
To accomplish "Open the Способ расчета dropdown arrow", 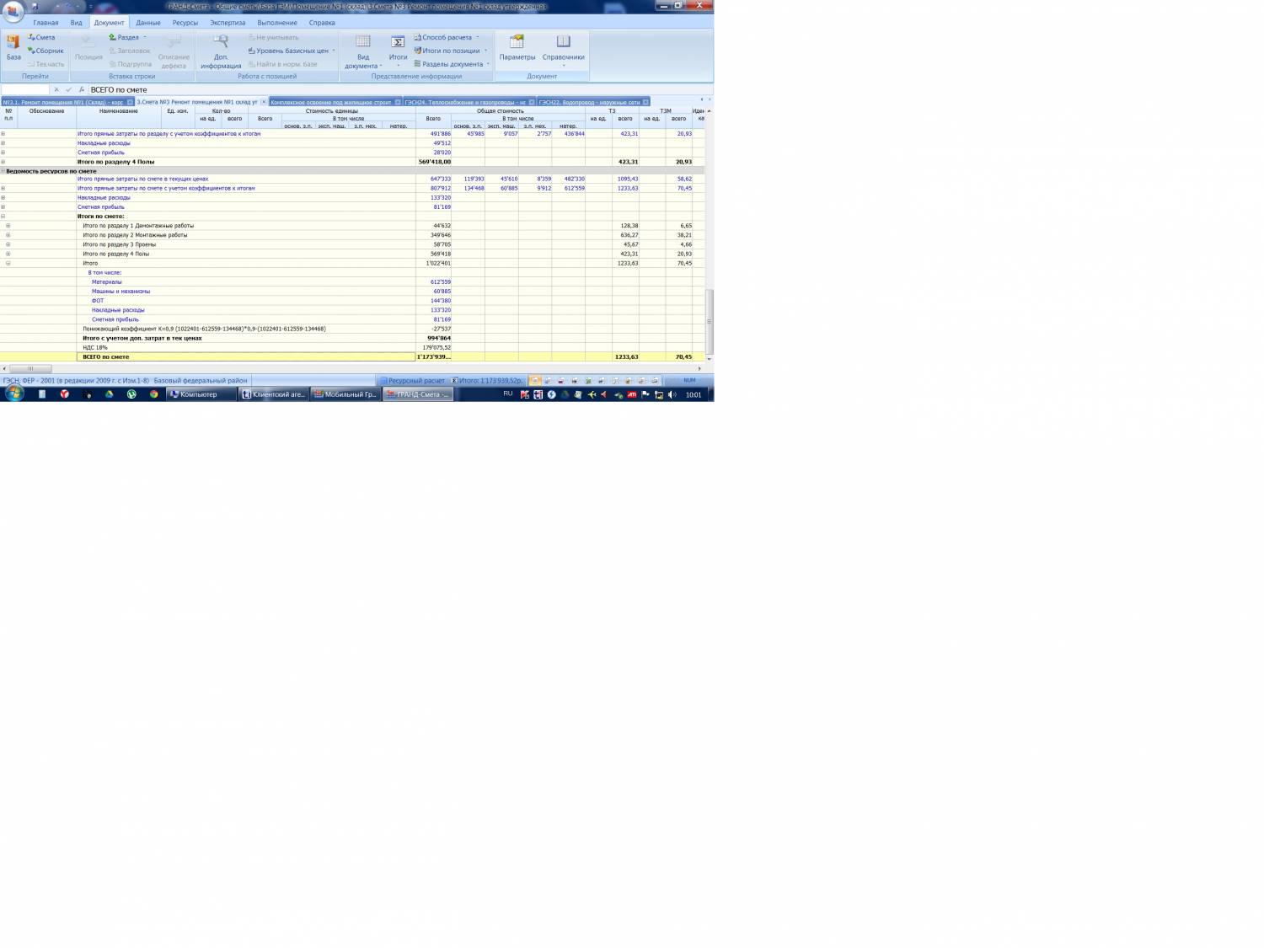I will tap(478, 37).
